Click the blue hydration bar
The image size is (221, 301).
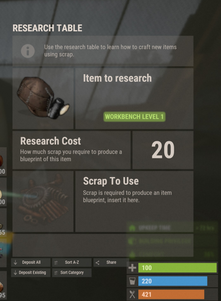point(172,281)
